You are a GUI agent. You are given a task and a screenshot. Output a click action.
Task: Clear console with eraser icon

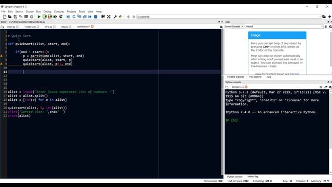[326, 87]
